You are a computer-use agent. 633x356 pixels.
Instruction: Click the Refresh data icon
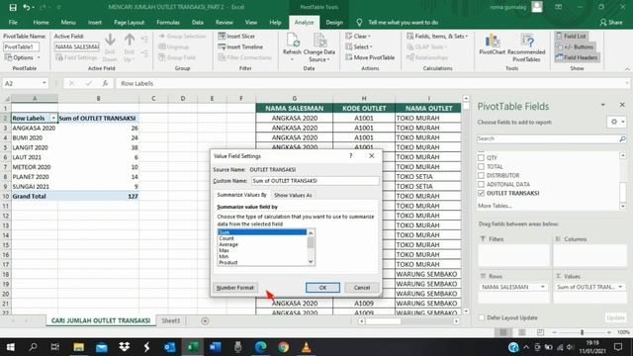(293, 41)
